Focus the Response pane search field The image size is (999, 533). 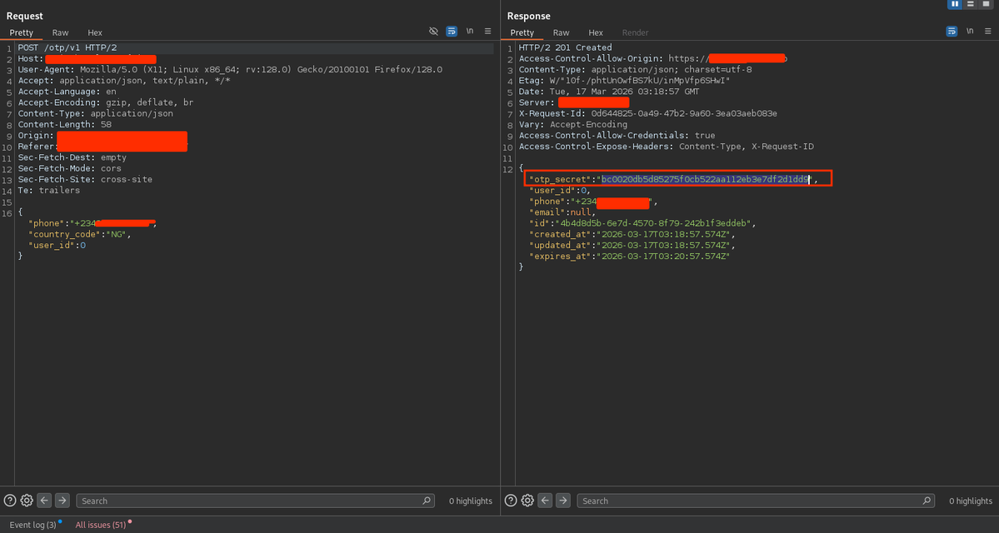[x=756, y=501]
